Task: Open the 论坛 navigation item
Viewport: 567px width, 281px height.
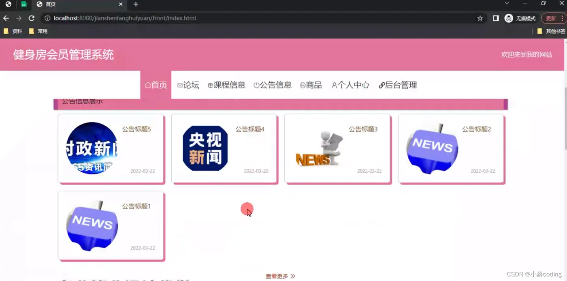Action: click(188, 85)
